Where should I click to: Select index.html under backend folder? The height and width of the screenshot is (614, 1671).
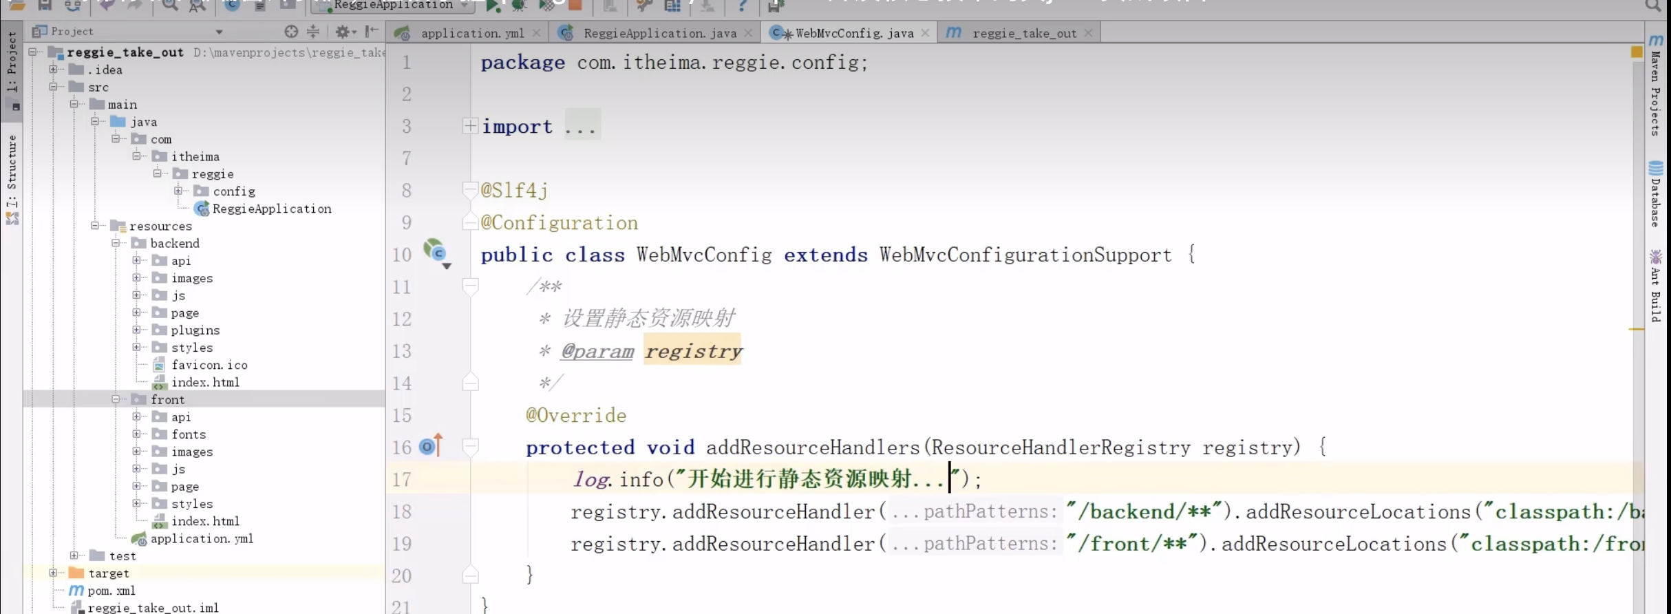(205, 382)
